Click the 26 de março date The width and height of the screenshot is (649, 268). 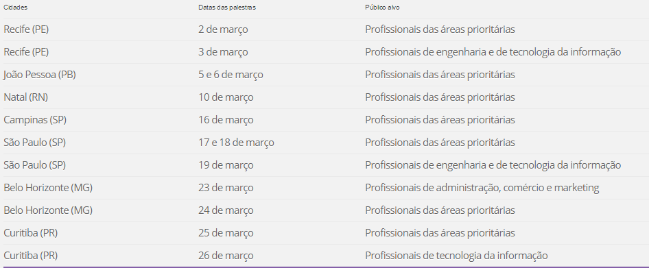tap(226, 256)
